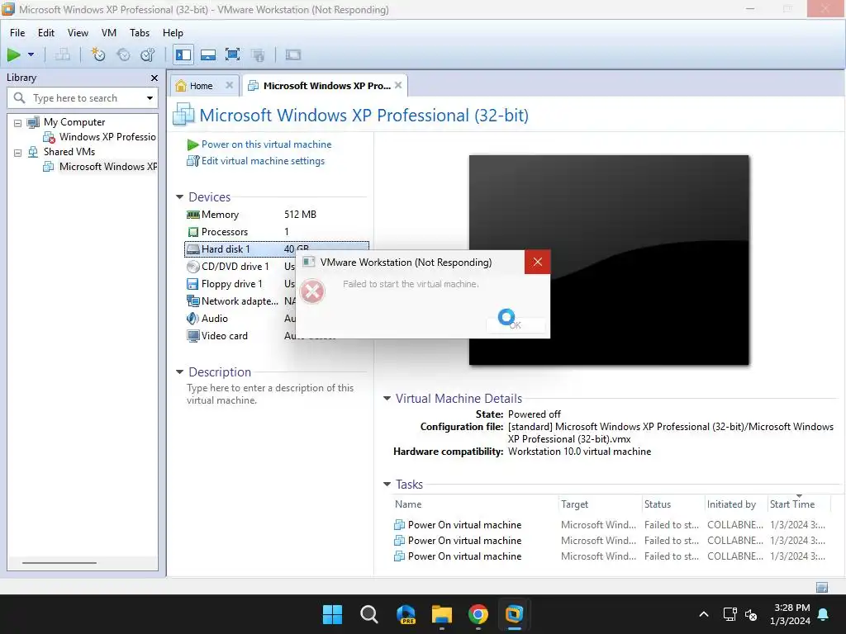Click the Unity mode toolbar icon
The height and width of the screenshot is (634, 846).
259,54
